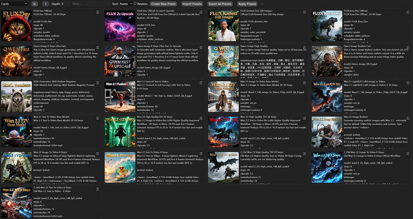This screenshot has width=413, height=219.
Task: Open menu icon on SDXL Generation With Realism Negative card
Action: pos(97,83)
